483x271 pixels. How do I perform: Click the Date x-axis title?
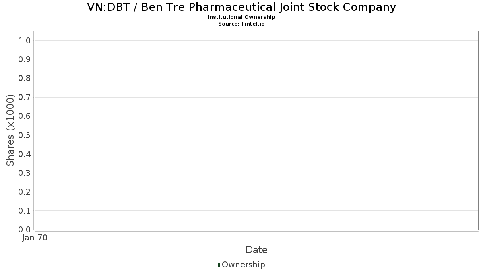click(x=256, y=250)
